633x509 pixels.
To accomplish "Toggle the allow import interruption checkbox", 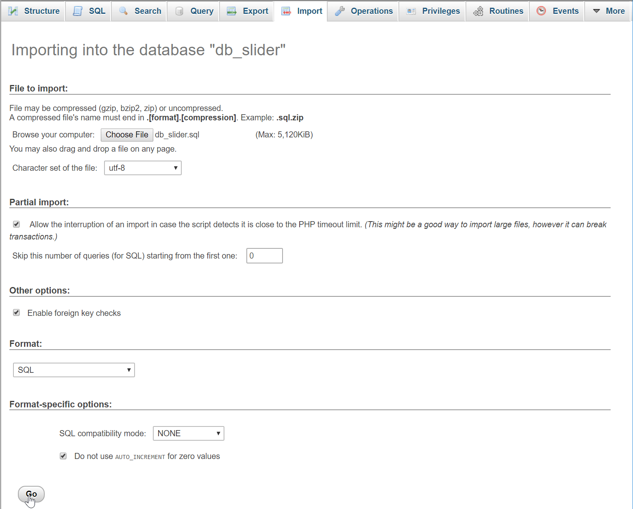I will pyautogui.click(x=16, y=224).
